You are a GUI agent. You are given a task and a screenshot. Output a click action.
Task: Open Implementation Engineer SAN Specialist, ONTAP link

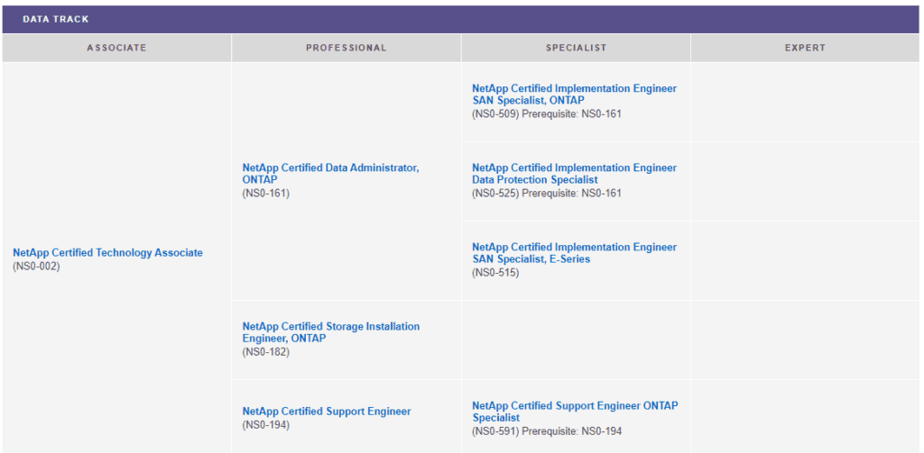pyautogui.click(x=574, y=95)
